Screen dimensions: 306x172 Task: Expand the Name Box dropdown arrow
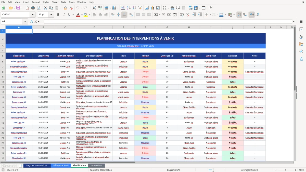(25, 21)
